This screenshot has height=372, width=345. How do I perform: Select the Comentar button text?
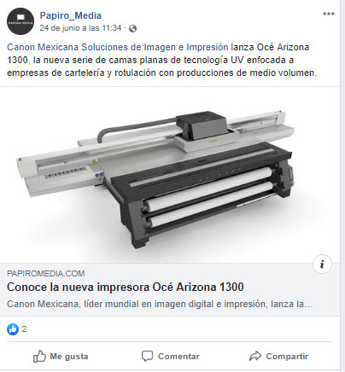click(178, 357)
